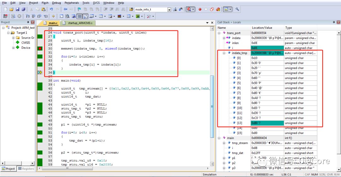
Task: Click the Find in Files icon
Action: 131,9
